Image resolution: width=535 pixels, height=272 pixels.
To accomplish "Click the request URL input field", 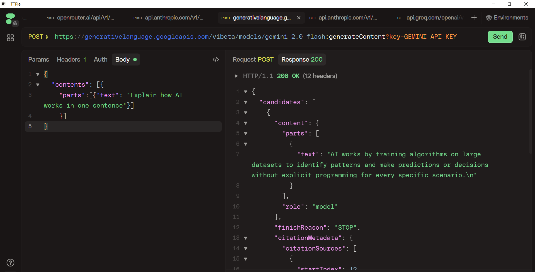I will click(256, 37).
